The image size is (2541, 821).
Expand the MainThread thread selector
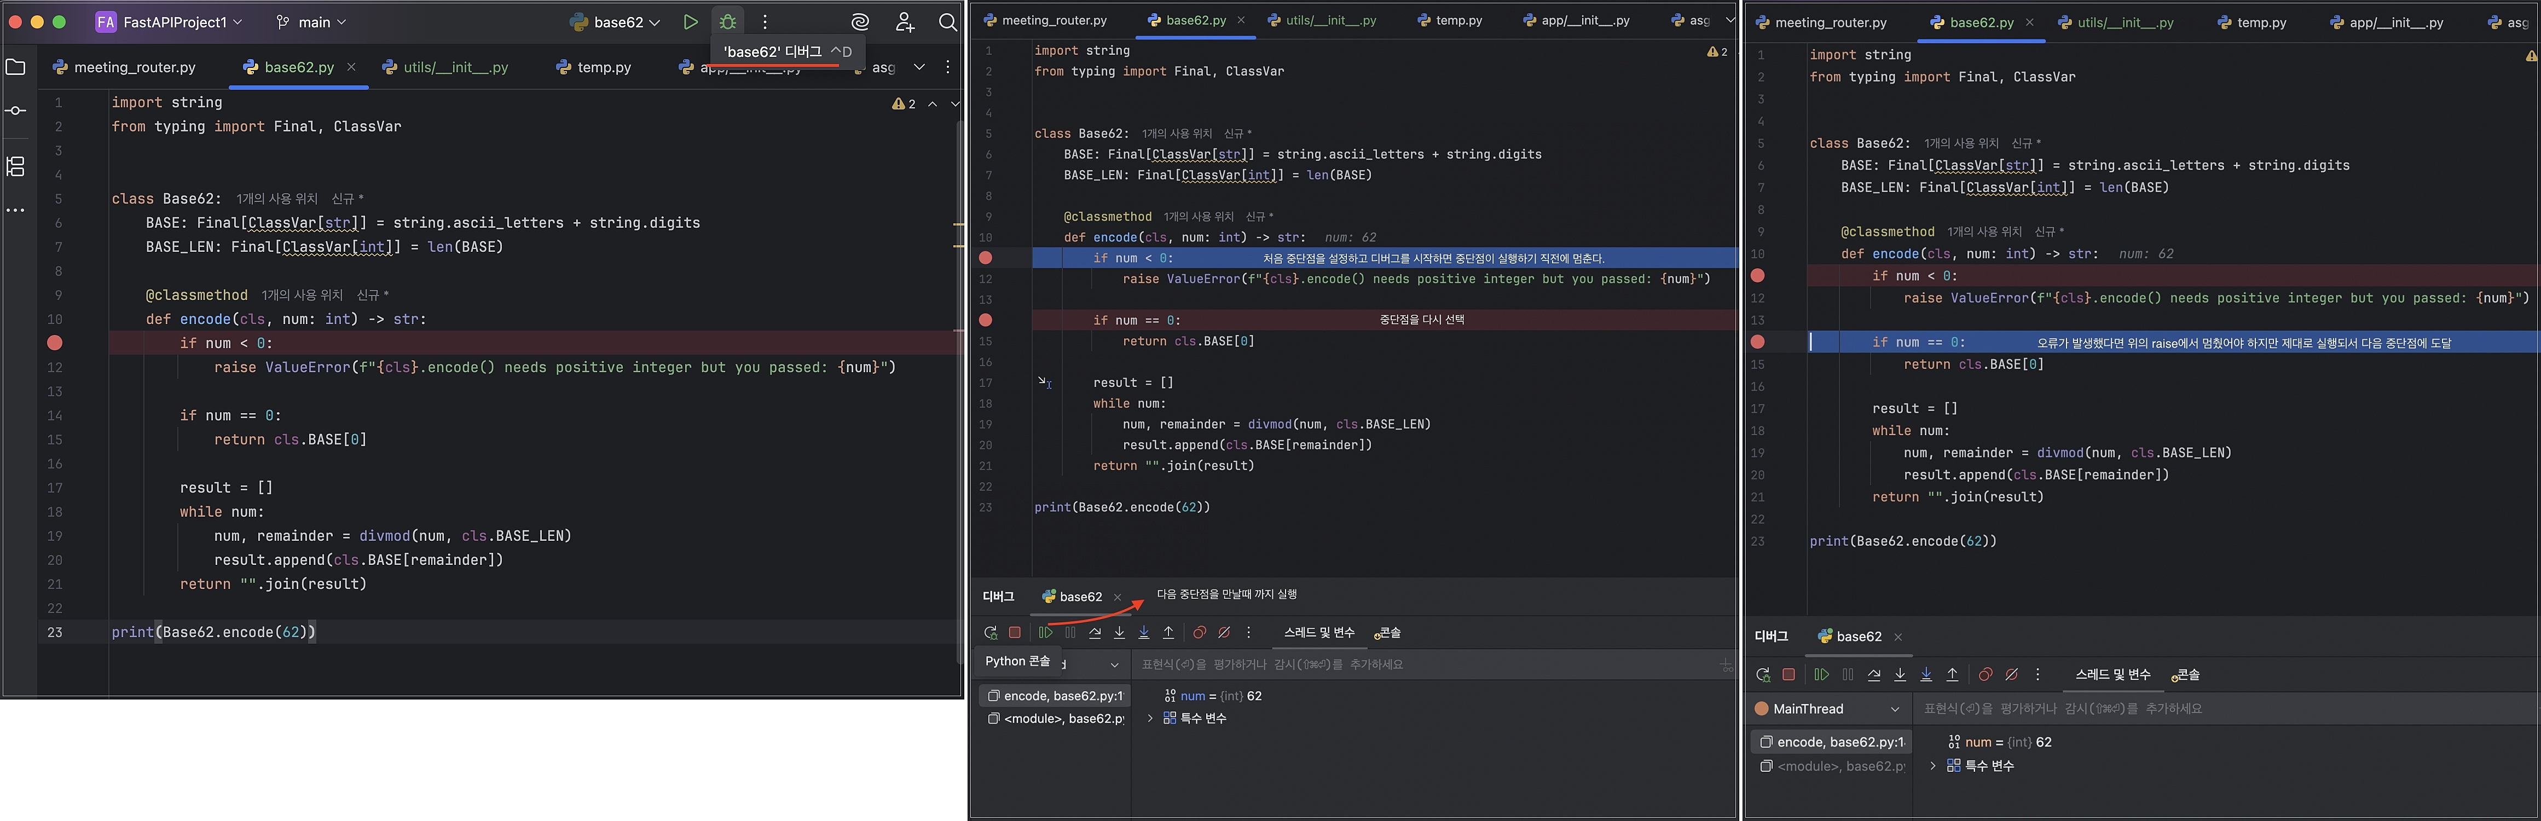pyautogui.click(x=1894, y=708)
